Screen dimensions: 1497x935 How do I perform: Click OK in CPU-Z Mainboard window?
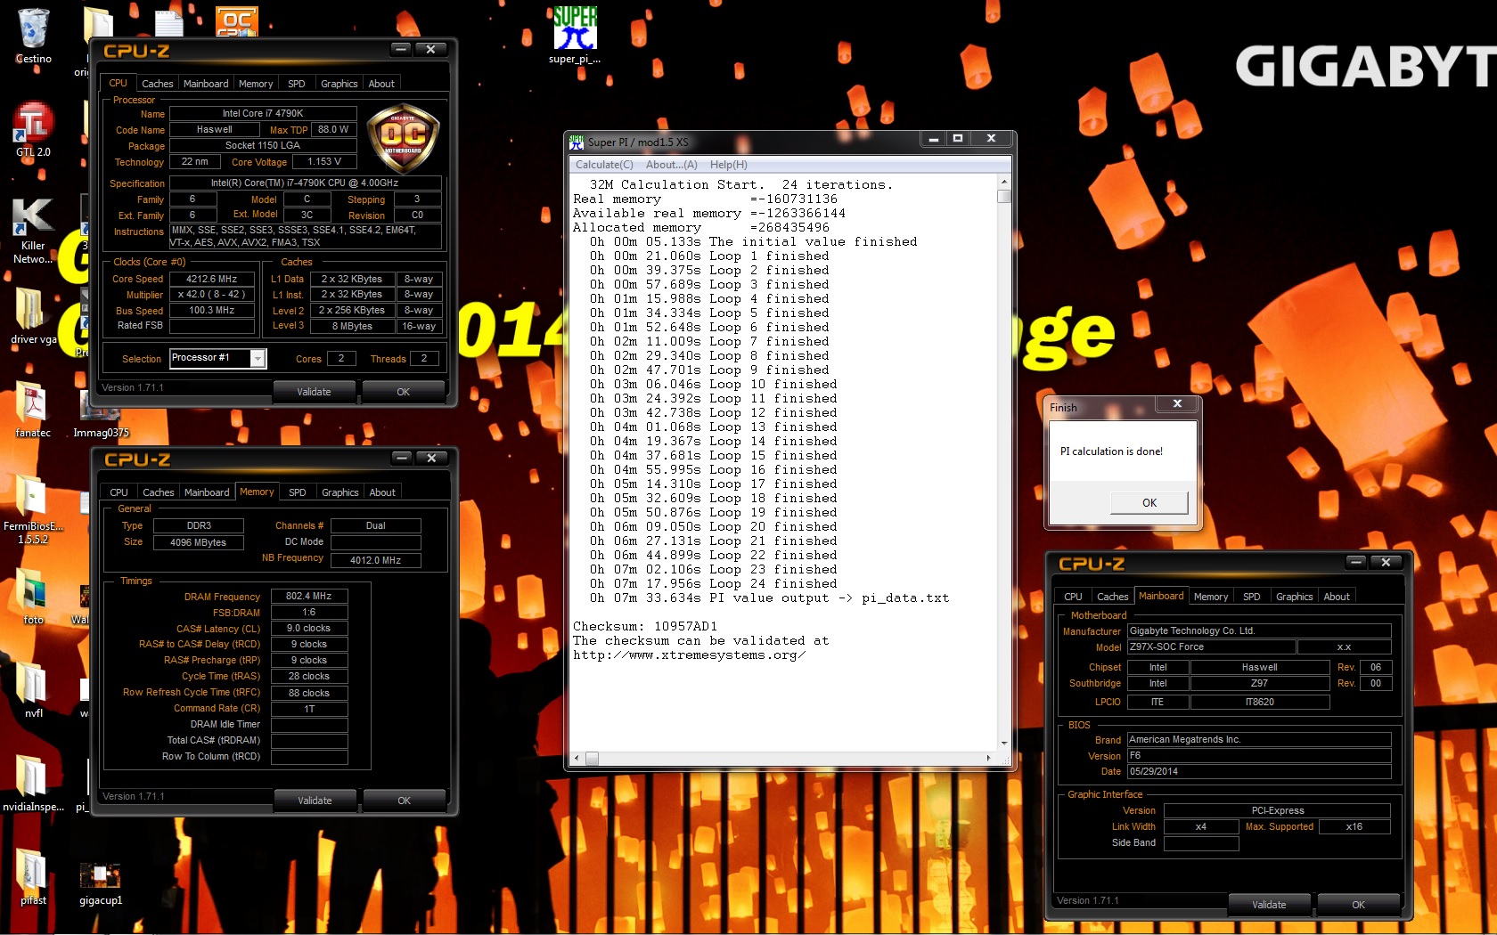pos(1358,905)
